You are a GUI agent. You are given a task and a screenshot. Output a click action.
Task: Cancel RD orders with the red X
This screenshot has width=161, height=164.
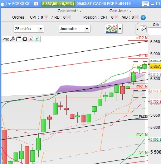(68, 17)
